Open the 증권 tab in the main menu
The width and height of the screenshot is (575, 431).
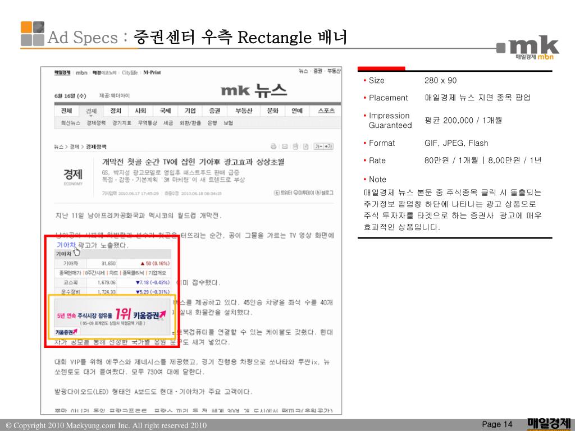tap(215, 111)
